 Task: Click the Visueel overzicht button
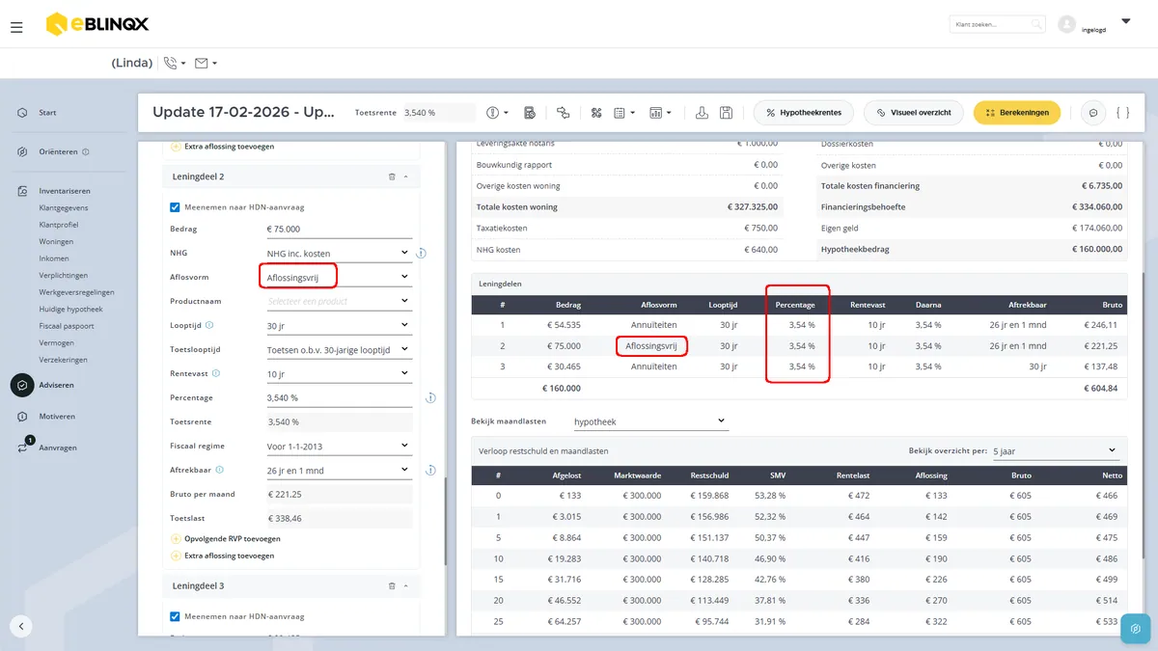pyautogui.click(x=914, y=113)
